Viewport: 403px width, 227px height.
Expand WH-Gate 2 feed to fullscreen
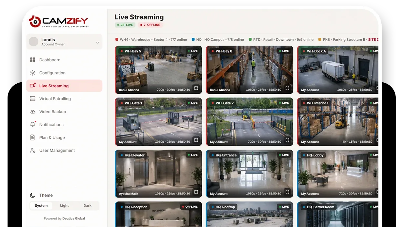click(x=287, y=140)
